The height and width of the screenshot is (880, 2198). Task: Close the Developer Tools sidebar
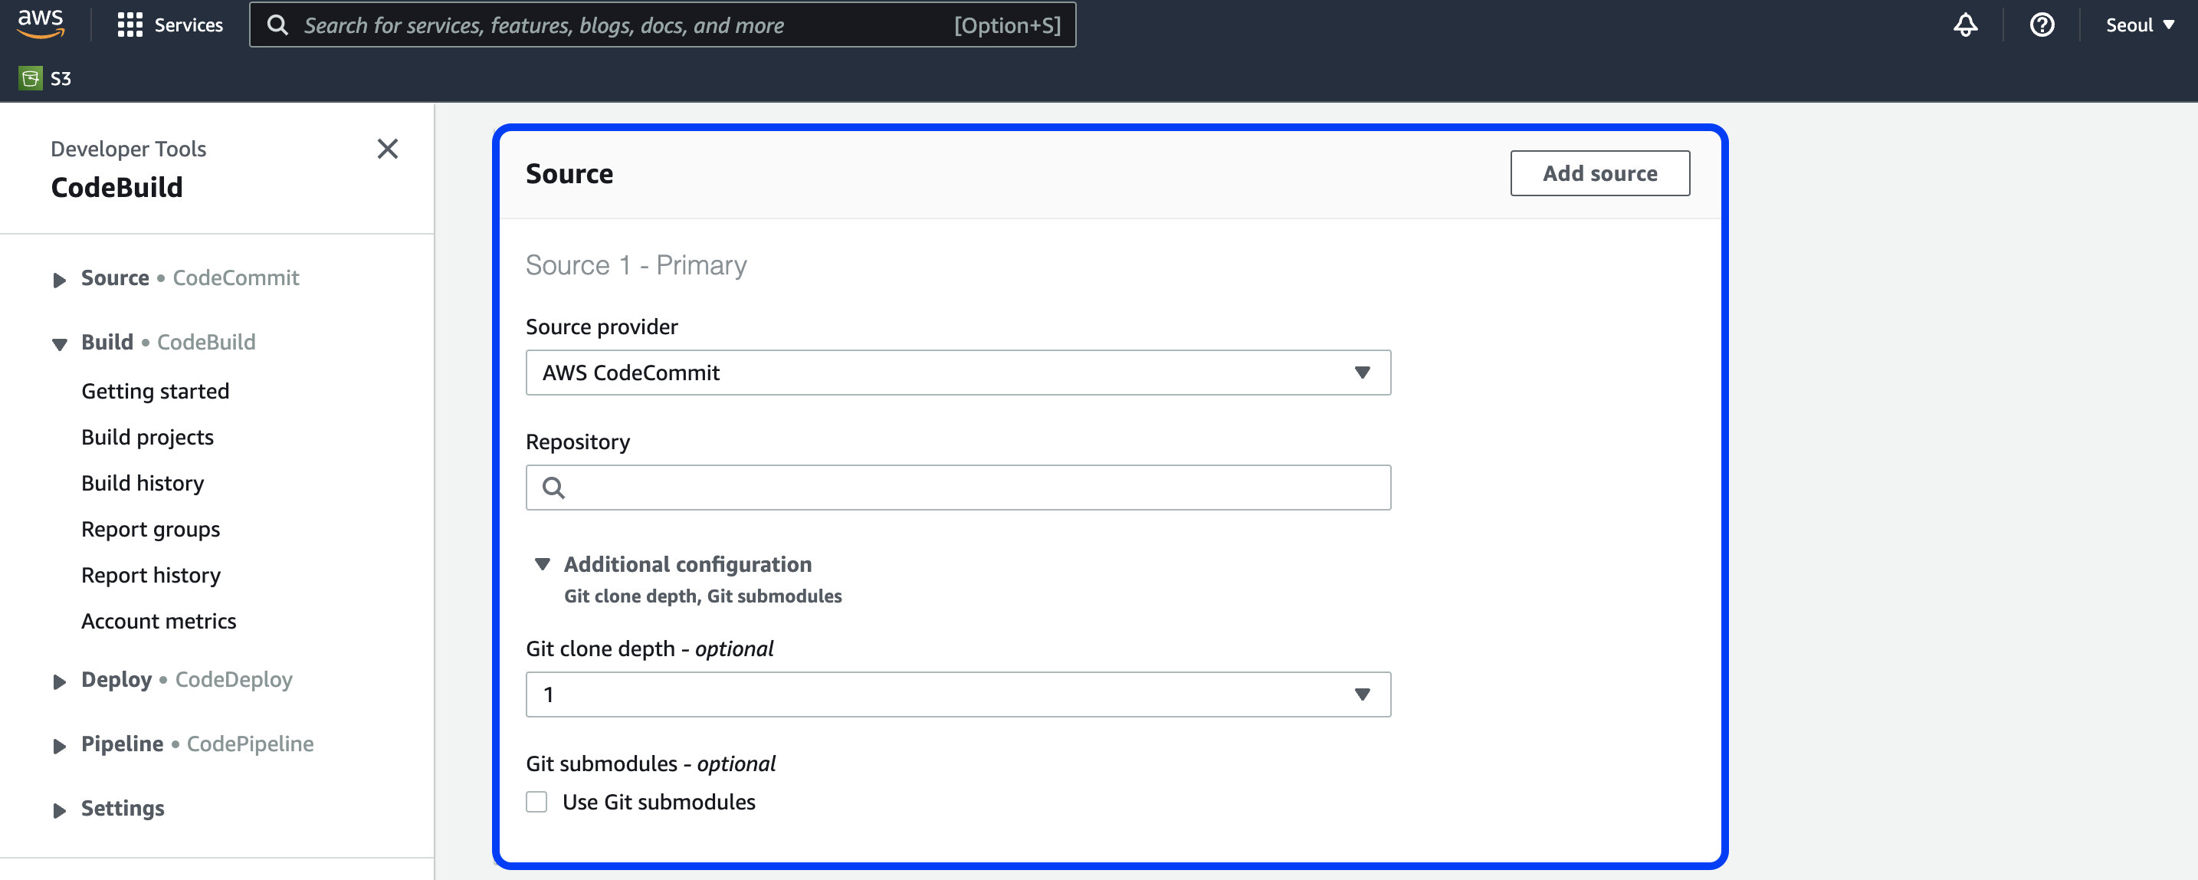coord(387,149)
